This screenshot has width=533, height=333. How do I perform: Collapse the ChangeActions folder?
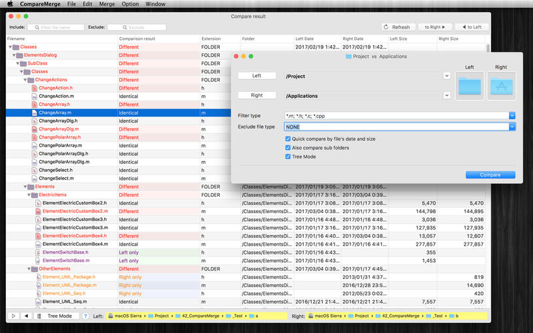tap(25, 80)
